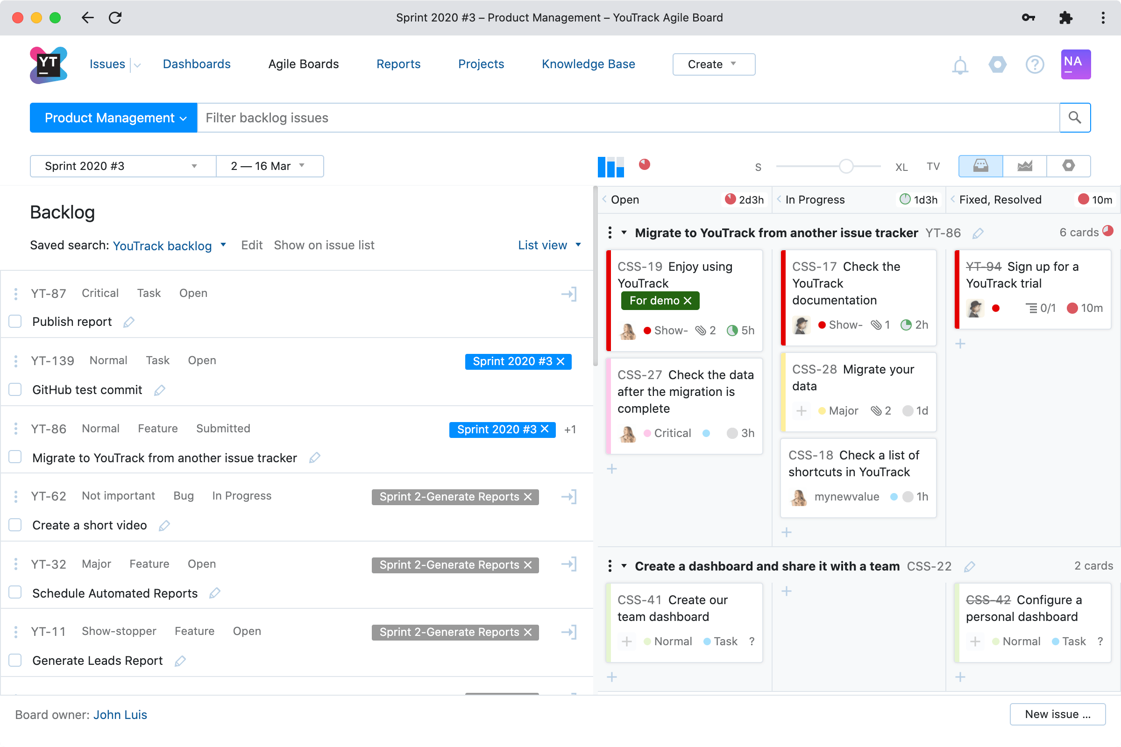The height and width of the screenshot is (747, 1121).
Task: Select the Publish report checkbox
Action: [x=15, y=322]
